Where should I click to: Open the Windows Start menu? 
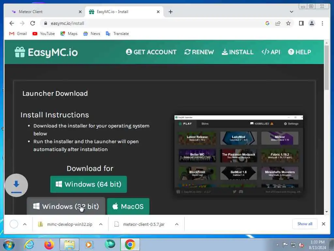click(9, 244)
